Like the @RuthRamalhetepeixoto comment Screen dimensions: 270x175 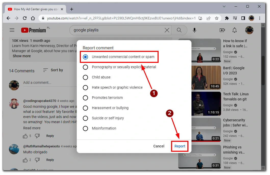(25, 160)
